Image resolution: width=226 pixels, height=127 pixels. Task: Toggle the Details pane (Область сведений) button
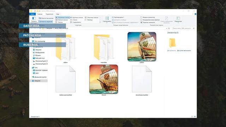46,22
